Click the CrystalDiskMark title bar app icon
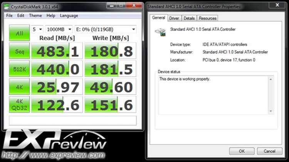Viewport: 289px width, 162px height. [7, 7]
